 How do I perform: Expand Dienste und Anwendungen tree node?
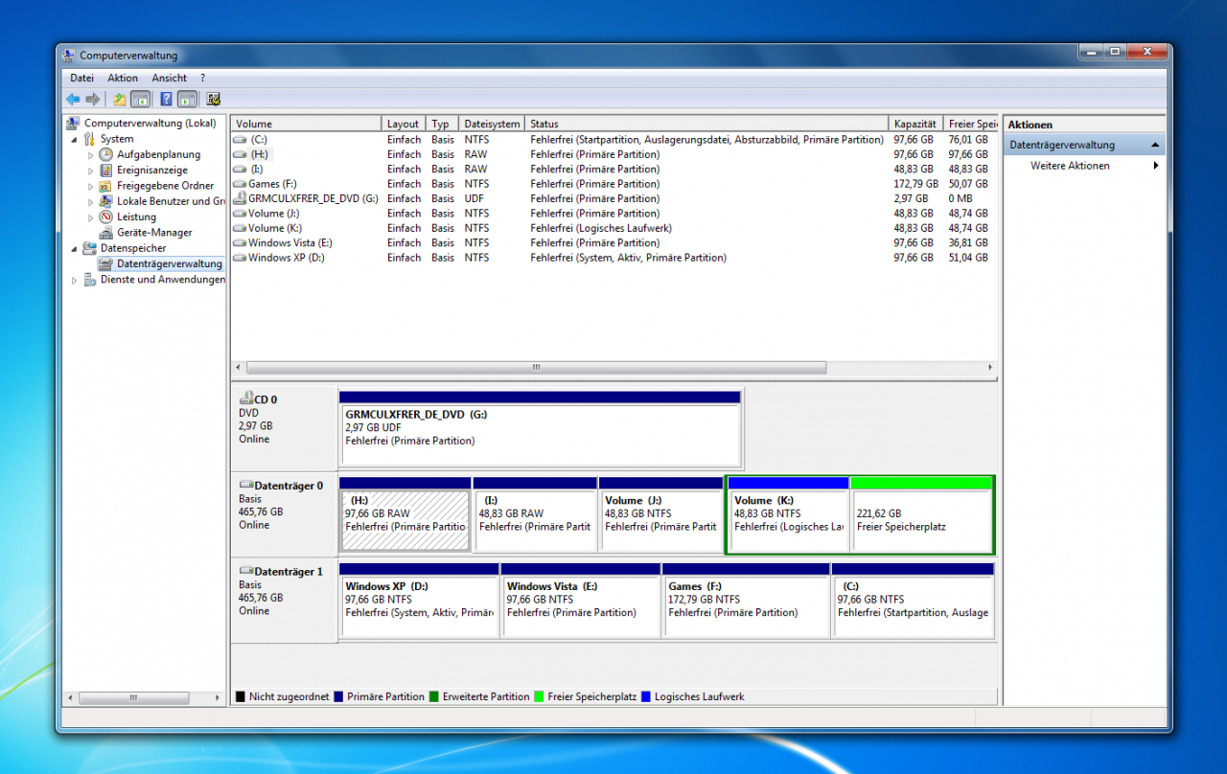coord(75,280)
